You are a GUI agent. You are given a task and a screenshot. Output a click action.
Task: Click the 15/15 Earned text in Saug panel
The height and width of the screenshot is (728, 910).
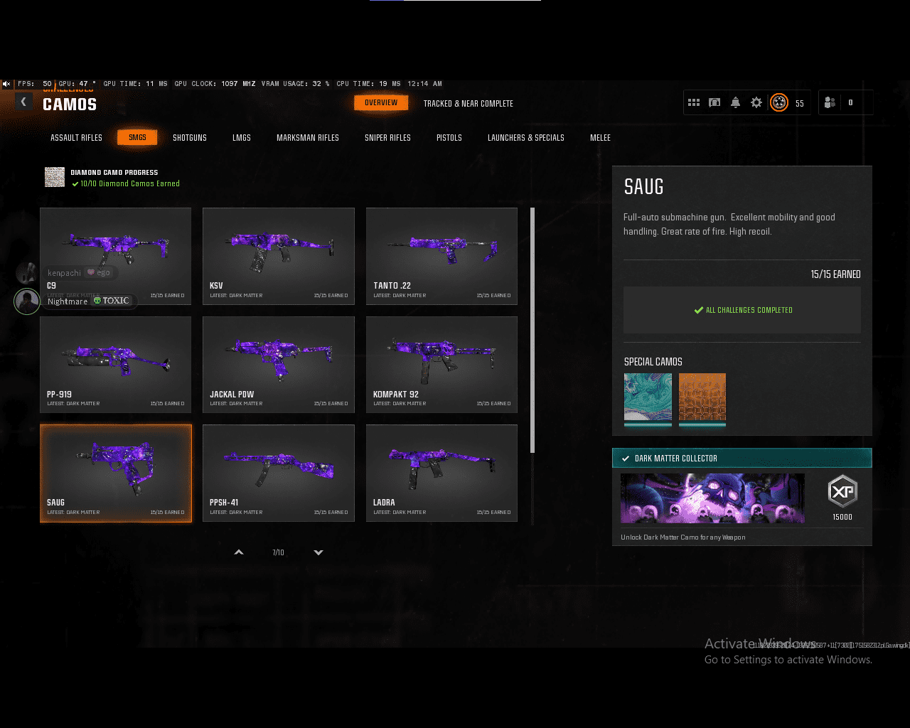click(x=836, y=274)
